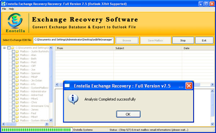Click tree panel scroll up arrow
The height and width of the screenshot is (133, 216).
tap(51, 48)
